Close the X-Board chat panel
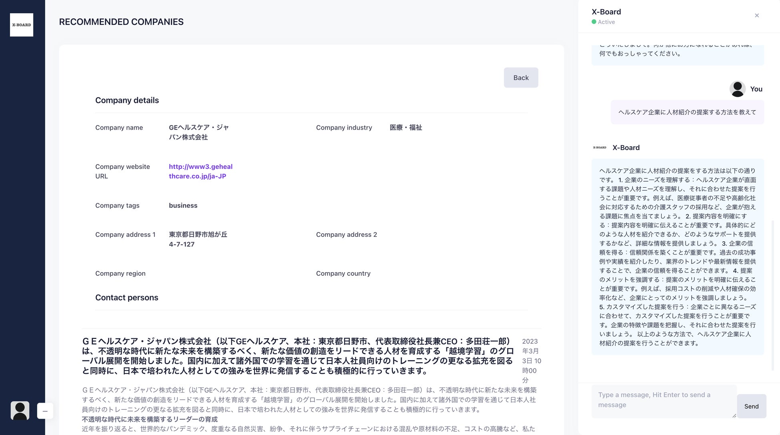The height and width of the screenshot is (435, 780). 757,16
